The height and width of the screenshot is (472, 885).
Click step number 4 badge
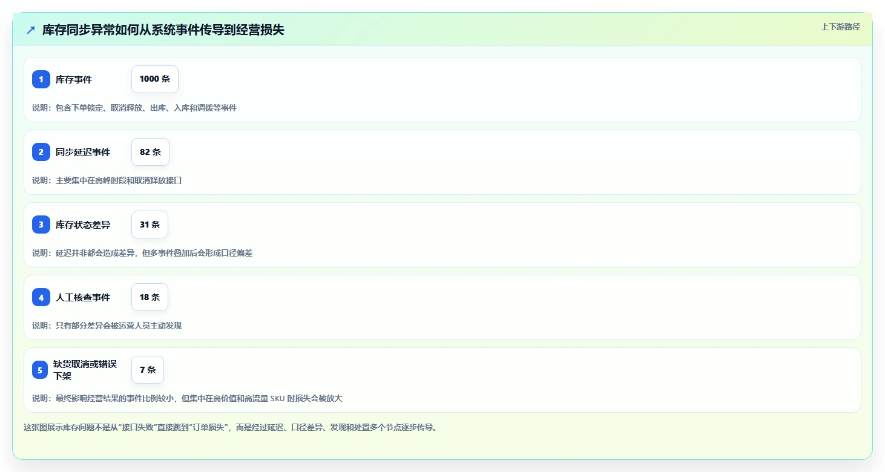click(x=41, y=297)
